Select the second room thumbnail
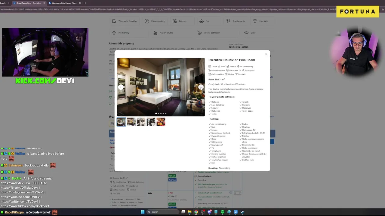 (131, 122)
